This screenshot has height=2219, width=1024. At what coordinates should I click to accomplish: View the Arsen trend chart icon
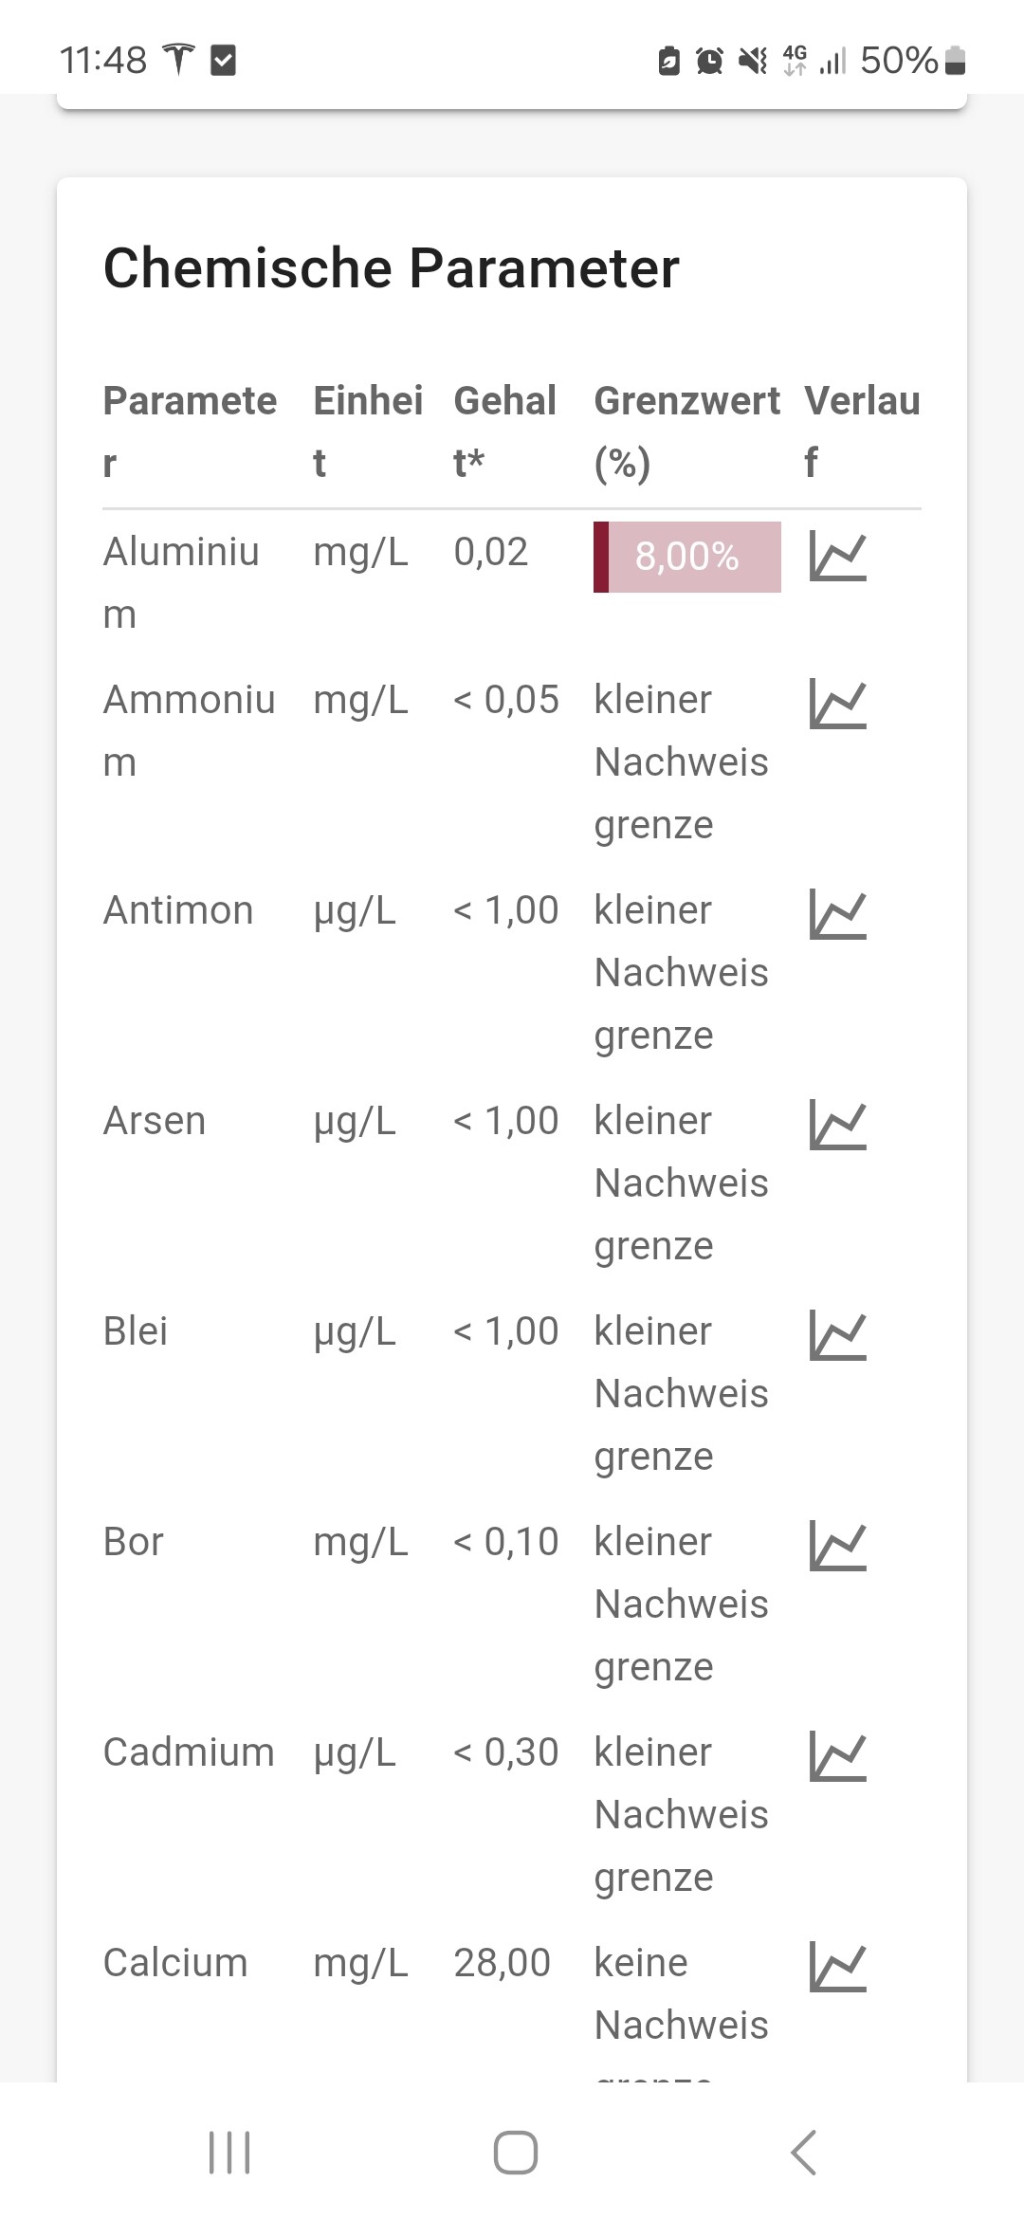click(838, 1126)
